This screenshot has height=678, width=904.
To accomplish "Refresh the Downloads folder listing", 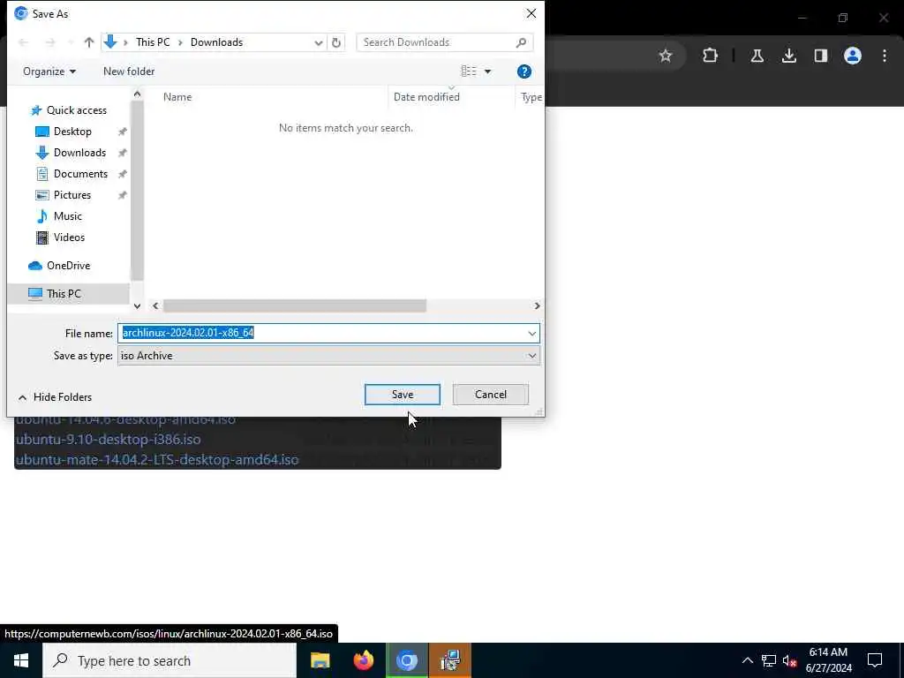I will tap(336, 42).
